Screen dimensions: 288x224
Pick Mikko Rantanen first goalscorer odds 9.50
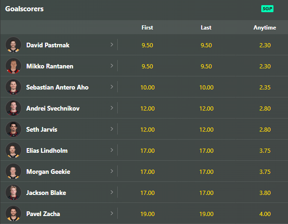coord(147,66)
